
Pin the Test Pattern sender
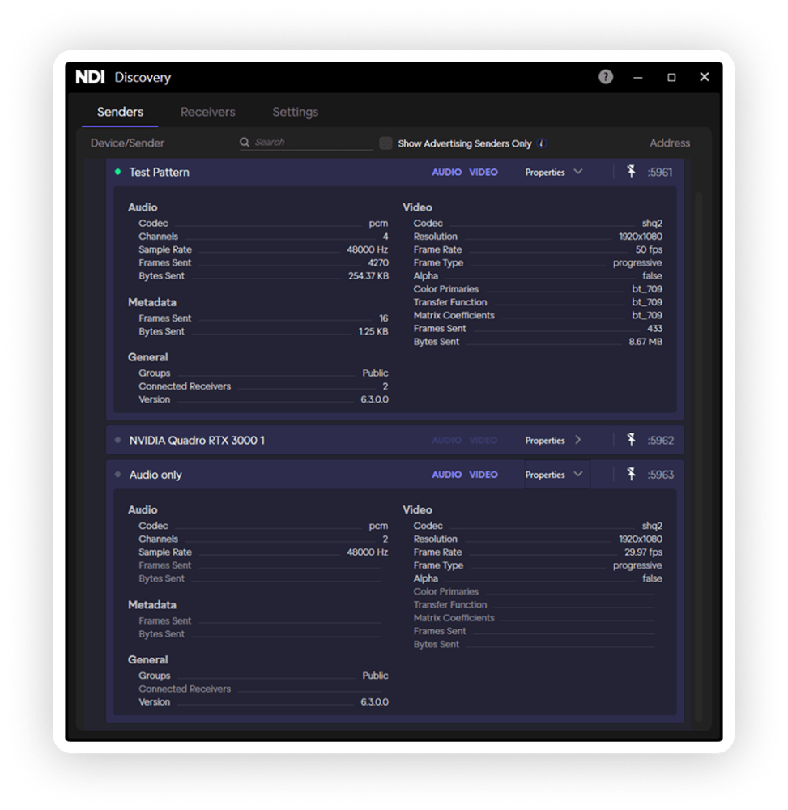[x=631, y=172]
